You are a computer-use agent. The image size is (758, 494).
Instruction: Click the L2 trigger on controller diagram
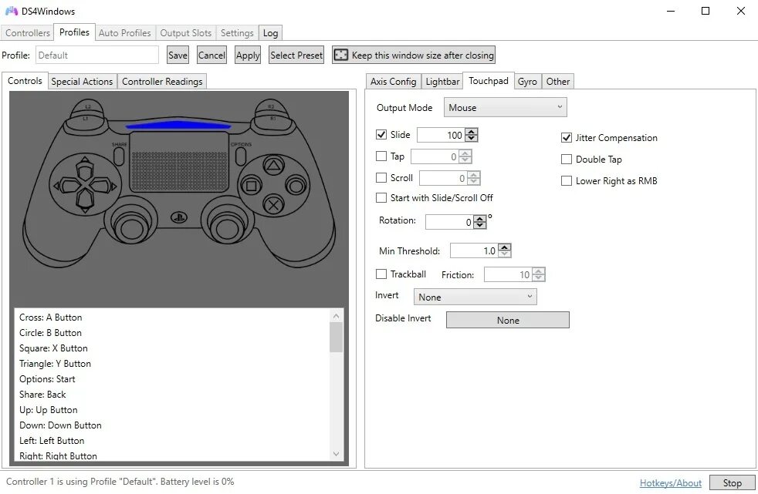tap(87, 107)
